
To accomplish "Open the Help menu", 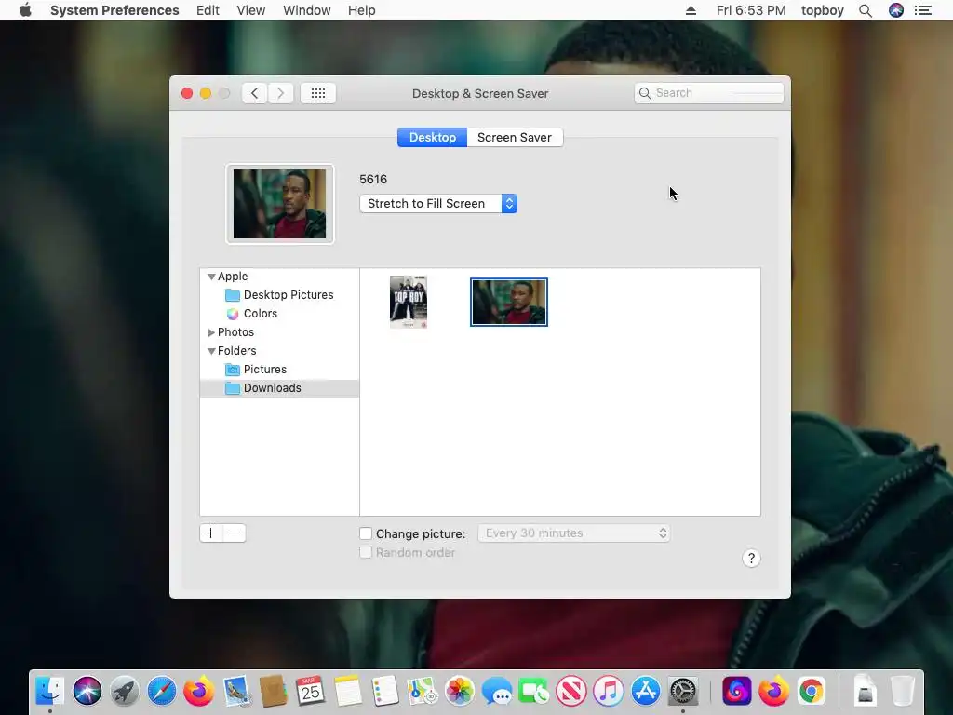I will click(362, 10).
